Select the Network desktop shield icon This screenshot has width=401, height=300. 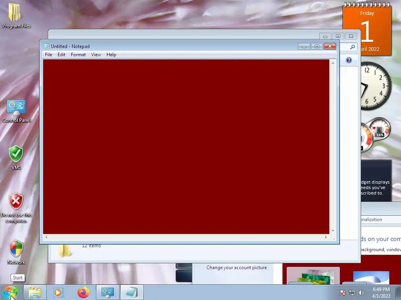16,252
